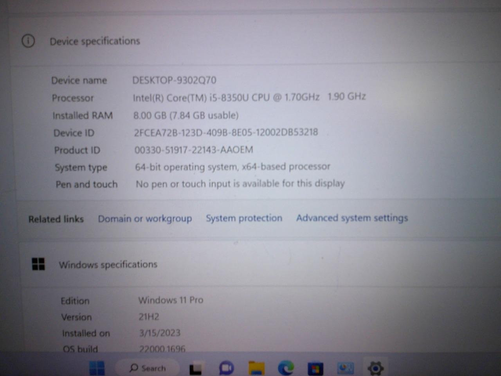Image resolution: width=501 pixels, height=376 pixels.
Task: Select the No pen or touch input text
Action: [240, 184]
